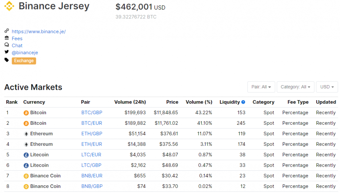The image size is (340, 193).
Task: Open the @binanceje Twitter link
Action: point(25,53)
